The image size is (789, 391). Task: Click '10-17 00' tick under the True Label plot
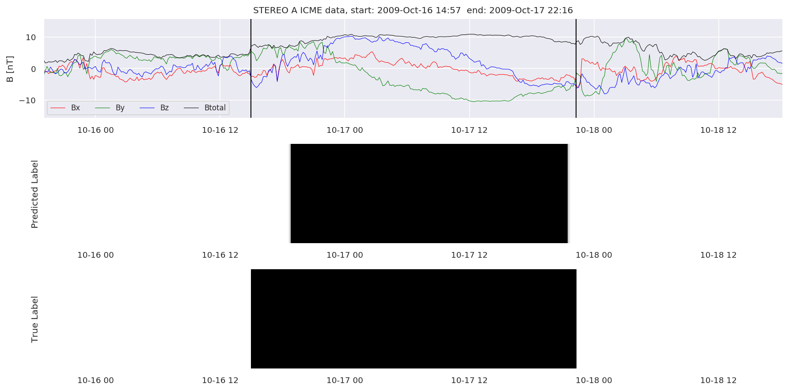(x=345, y=380)
